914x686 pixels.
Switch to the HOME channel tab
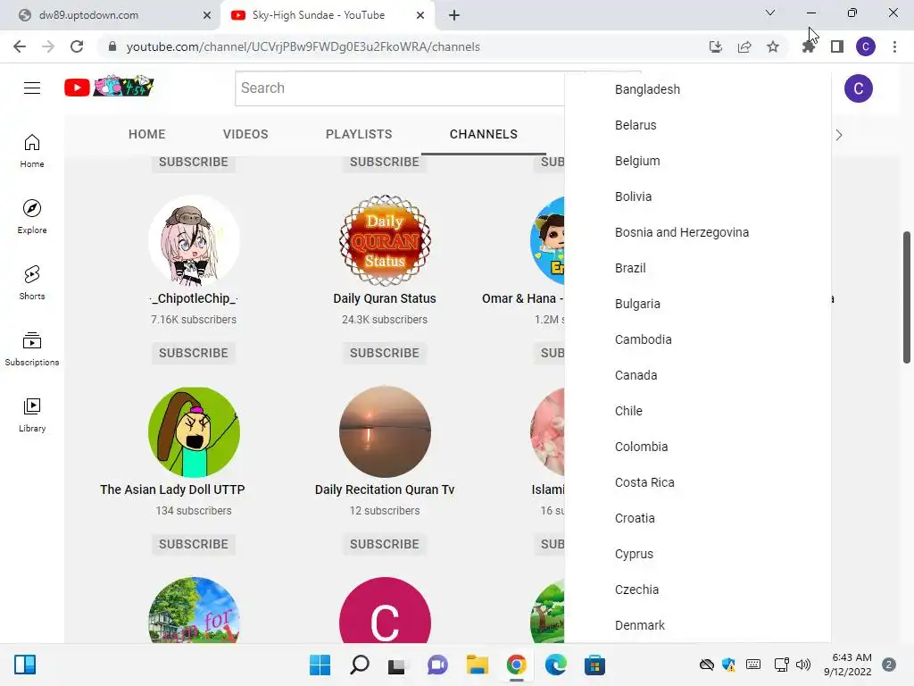tap(147, 134)
